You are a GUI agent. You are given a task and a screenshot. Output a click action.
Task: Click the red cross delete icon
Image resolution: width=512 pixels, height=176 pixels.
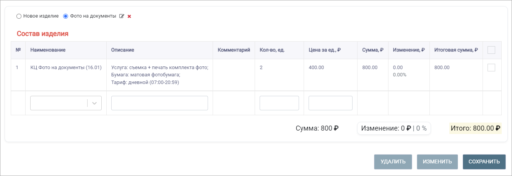coord(129,16)
